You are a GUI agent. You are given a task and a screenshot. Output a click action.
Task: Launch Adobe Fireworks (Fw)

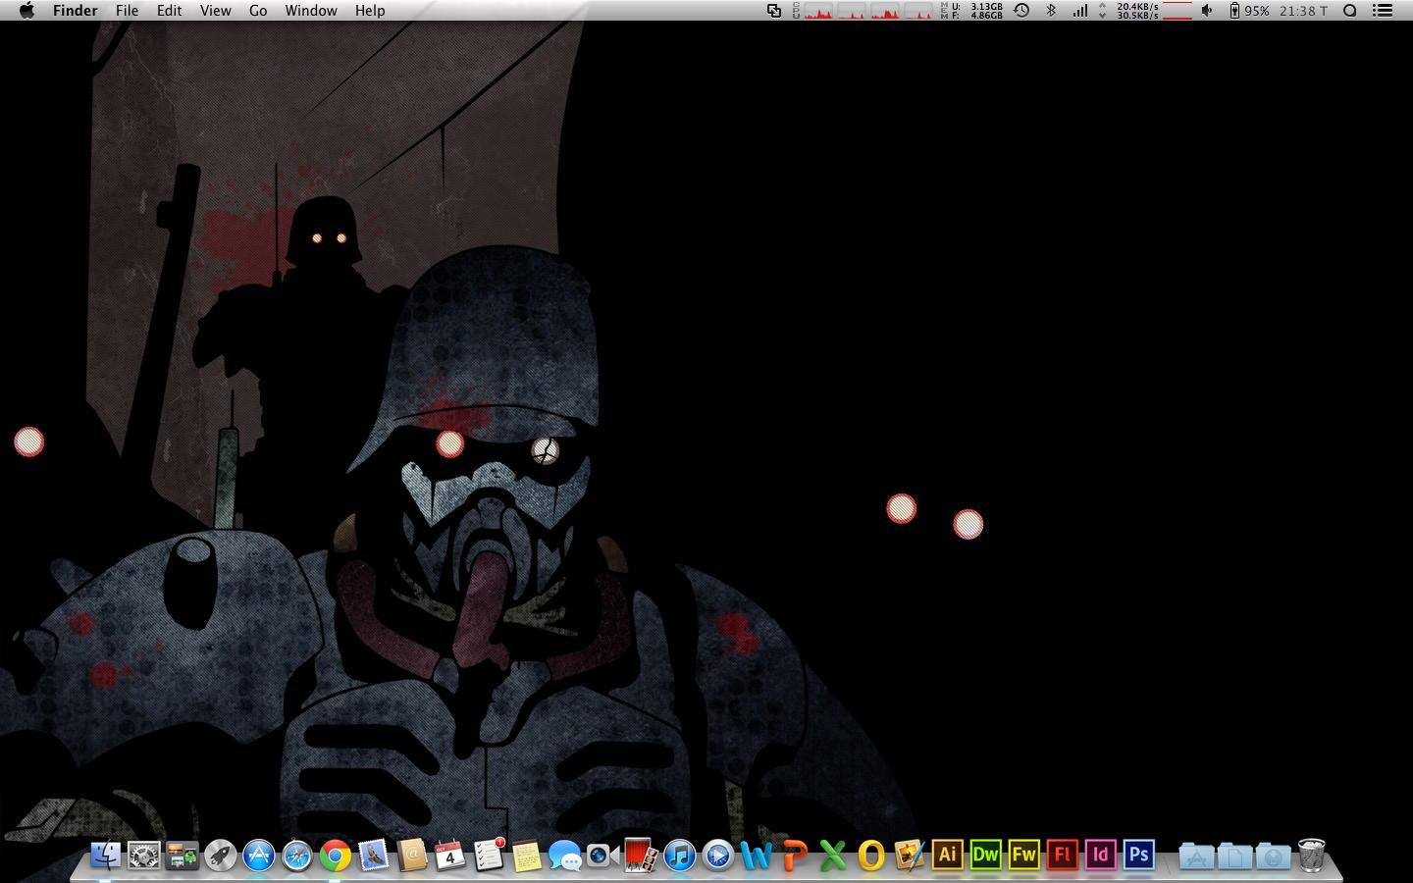tap(1023, 855)
